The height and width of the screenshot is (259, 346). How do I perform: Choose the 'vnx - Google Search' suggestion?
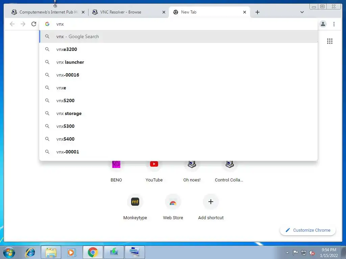178,36
